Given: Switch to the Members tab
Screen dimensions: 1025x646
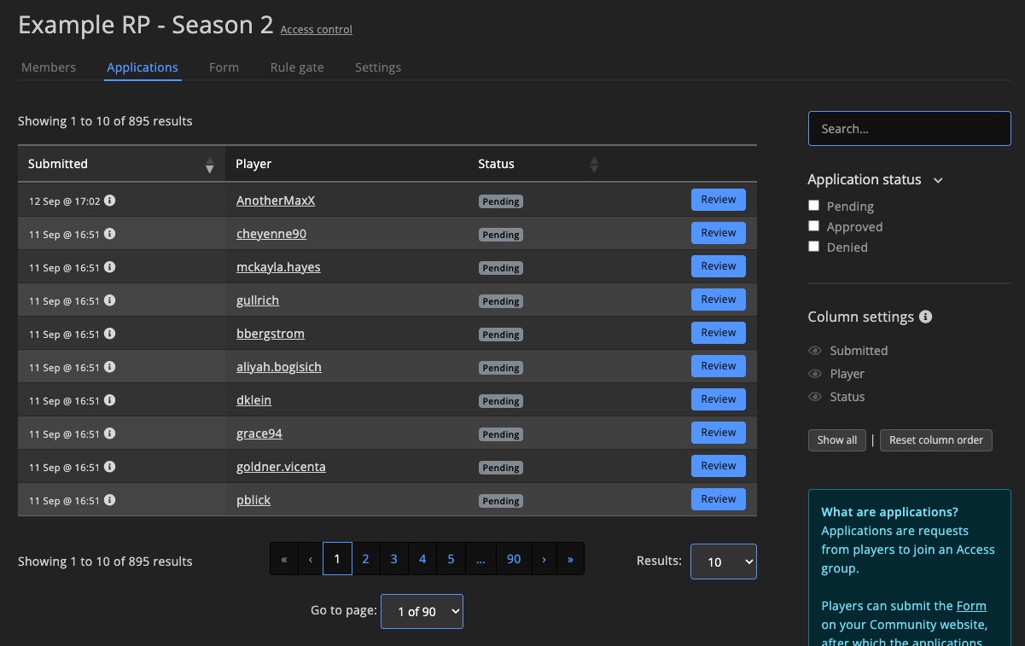Looking at the screenshot, I should [49, 67].
